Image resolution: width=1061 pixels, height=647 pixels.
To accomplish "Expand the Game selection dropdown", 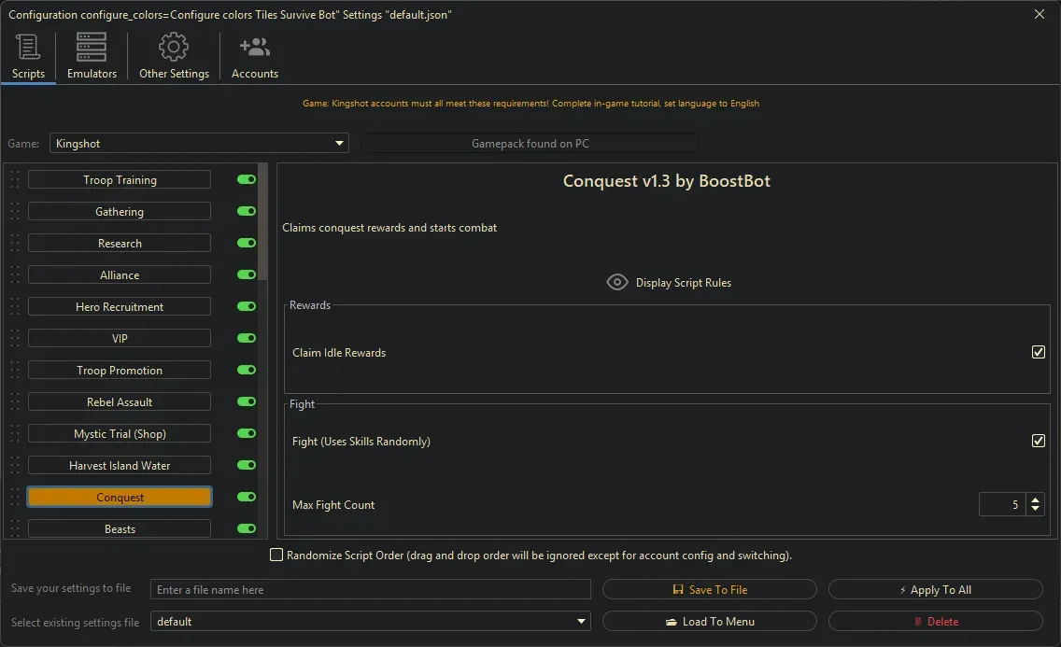I will pos(338,144).
